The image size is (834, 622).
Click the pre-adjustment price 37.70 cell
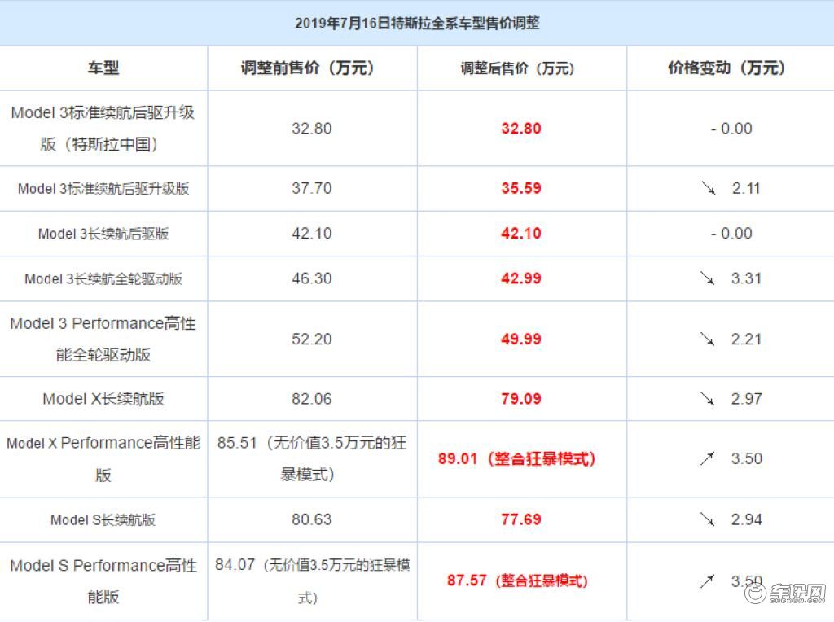tap(312, 188)
